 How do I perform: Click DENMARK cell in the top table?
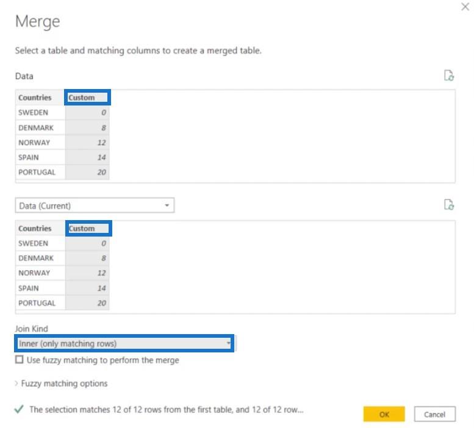[x=40, y=127]
